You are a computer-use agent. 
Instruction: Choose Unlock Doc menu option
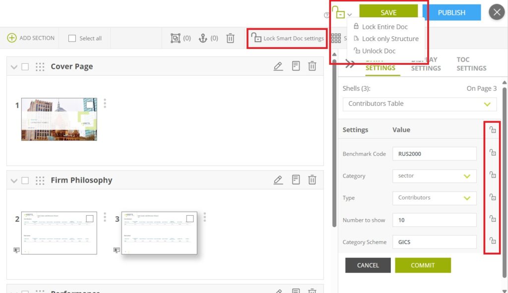pyautogui.click(x=374, y=51)
